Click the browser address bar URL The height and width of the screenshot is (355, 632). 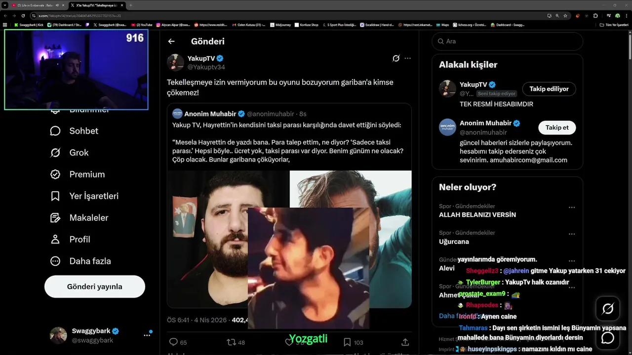tap(80, 16)
